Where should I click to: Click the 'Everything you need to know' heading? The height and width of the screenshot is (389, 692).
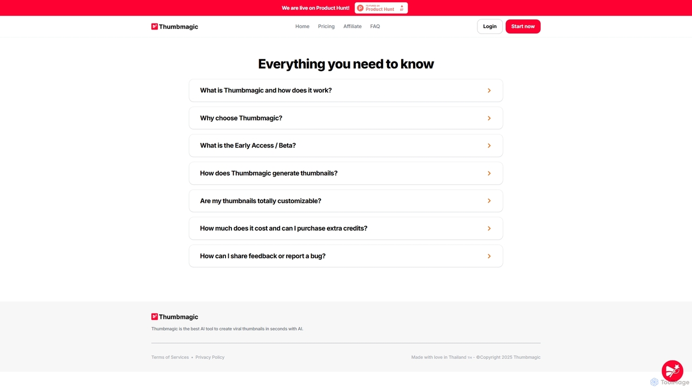[346, 64]
